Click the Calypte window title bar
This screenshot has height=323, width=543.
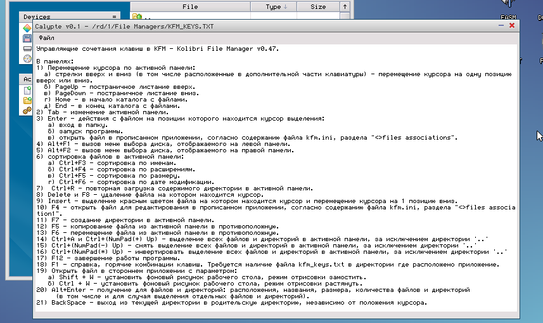(x=253, y=26)
